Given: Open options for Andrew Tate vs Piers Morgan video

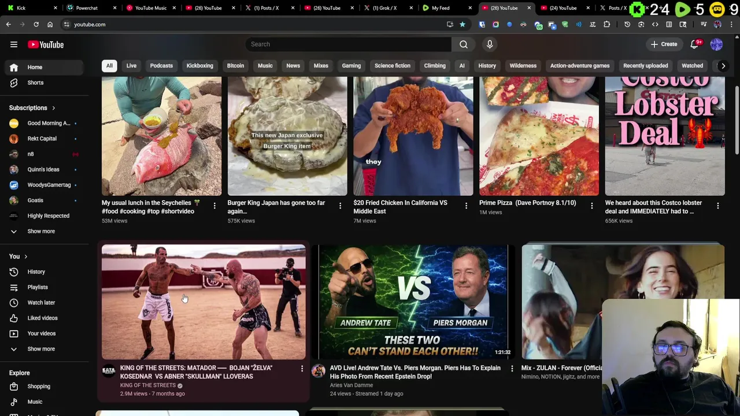Looking at the screenshot, I should point(512,369).
